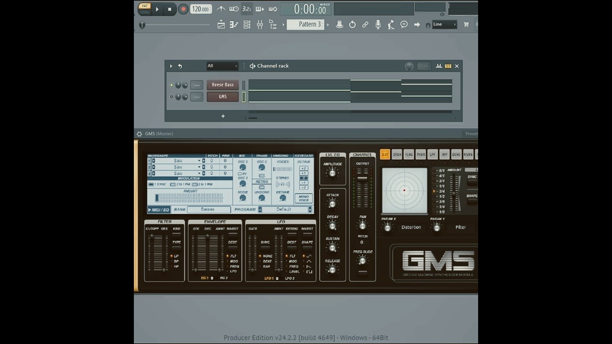Open the Pattern 3 selector
Viewport: 612px width, 344px height.
[x=305, y=24]
